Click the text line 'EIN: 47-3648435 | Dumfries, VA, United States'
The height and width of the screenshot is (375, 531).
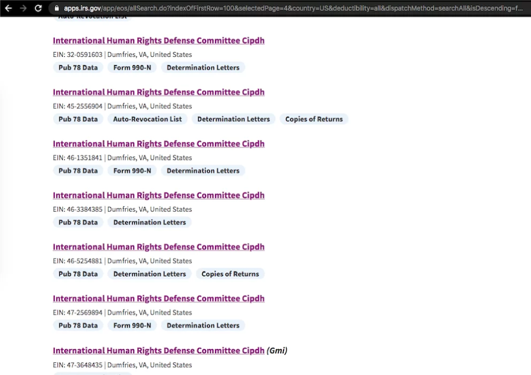click(122, 365)
